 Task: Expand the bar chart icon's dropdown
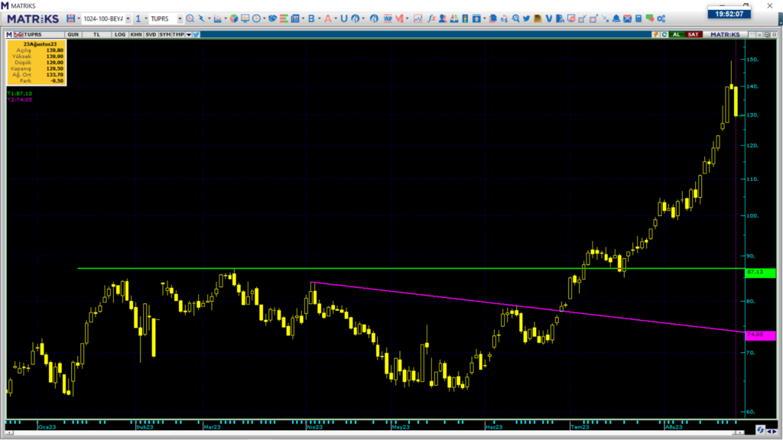coord(226,19)
